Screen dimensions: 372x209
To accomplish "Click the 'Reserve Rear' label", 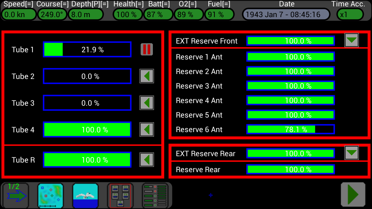I will [198, 170].
